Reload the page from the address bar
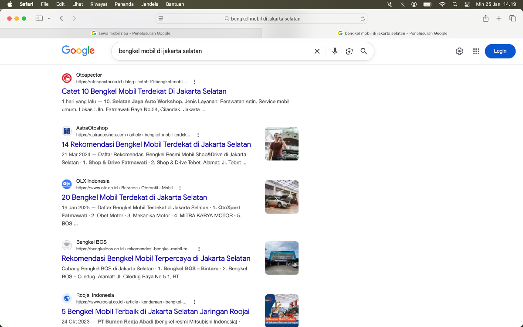This screenshot has width=523, height=327. tap(362, 18)
